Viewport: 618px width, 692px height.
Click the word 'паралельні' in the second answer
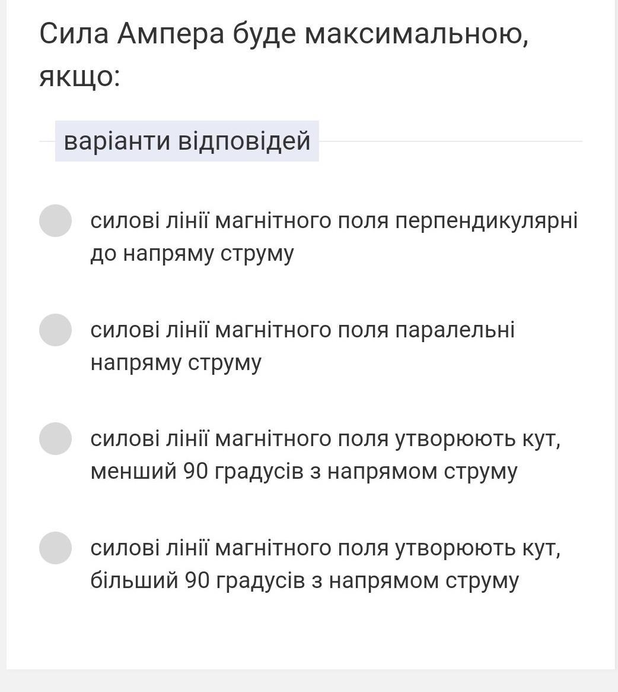455,330
